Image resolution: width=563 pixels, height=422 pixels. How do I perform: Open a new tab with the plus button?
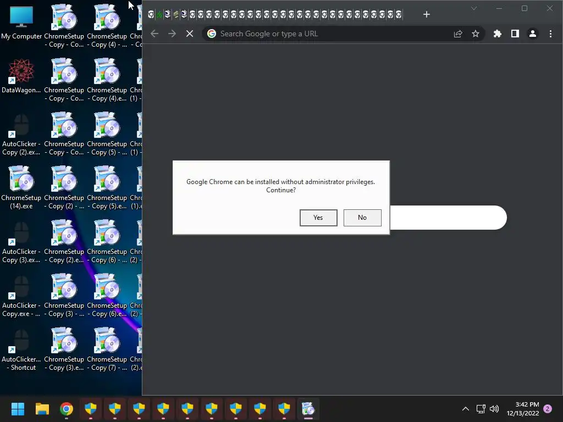426,14
